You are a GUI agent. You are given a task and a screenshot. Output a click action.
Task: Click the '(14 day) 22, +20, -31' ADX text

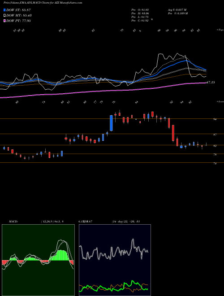pos(126,222)
